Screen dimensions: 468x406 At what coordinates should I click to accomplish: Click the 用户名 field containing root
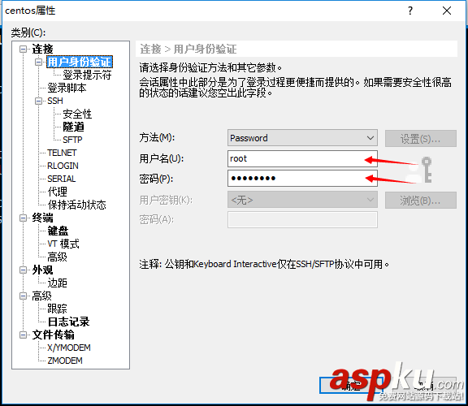(x=302, y=158)
